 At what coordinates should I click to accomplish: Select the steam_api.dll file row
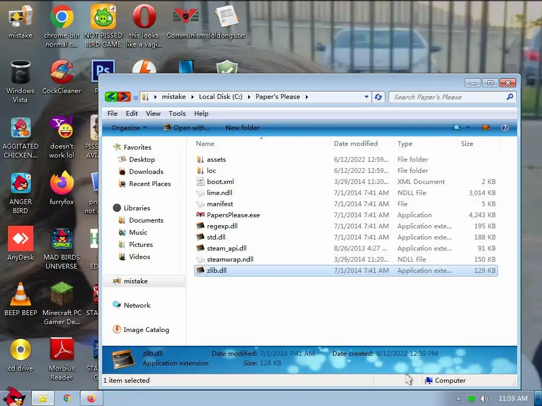tap(346, 248)
